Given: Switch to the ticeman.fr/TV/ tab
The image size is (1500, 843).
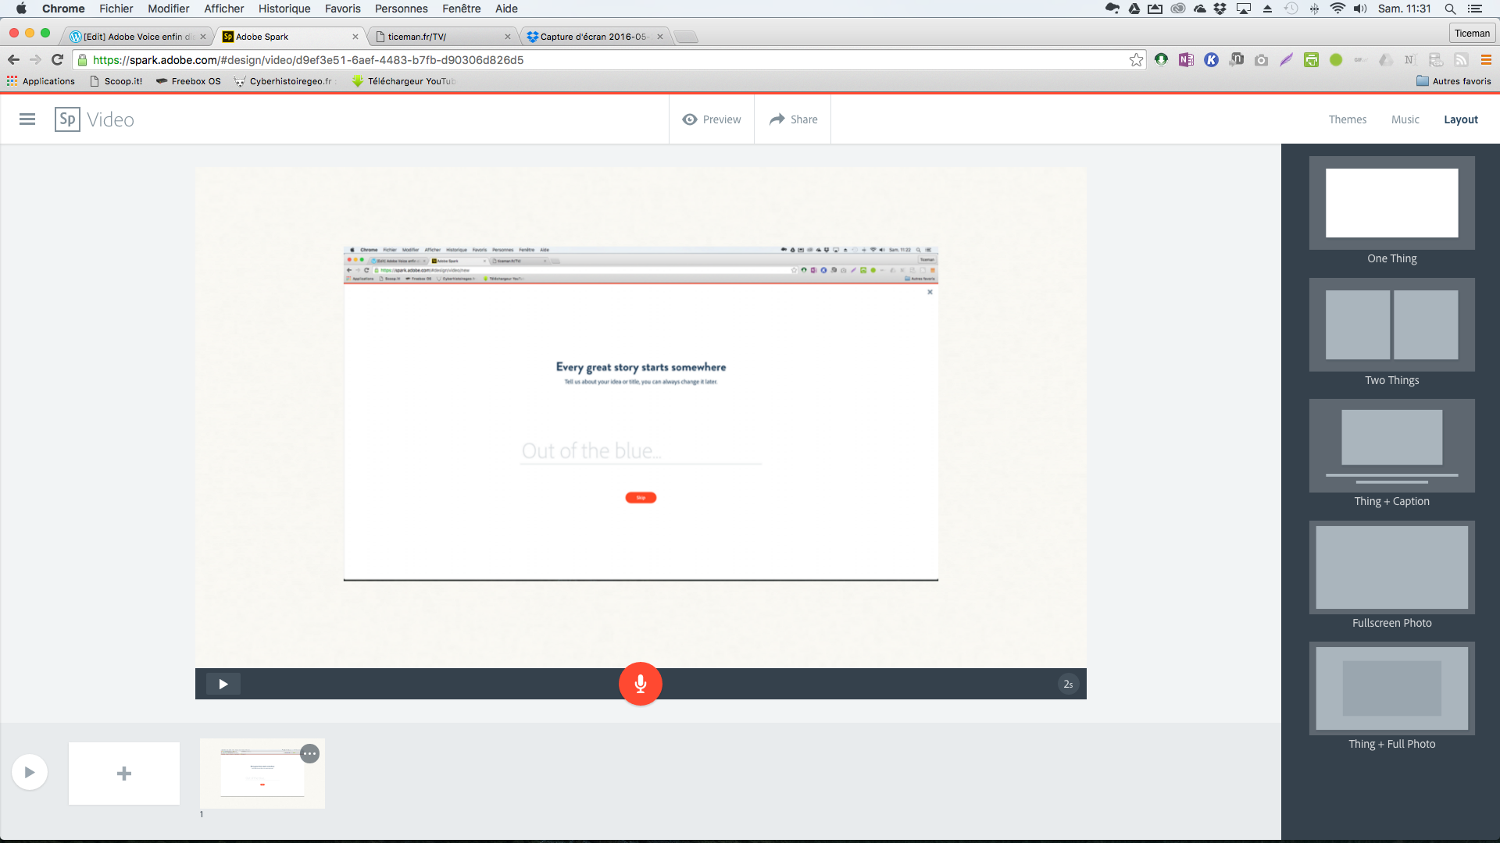Looking at the screenshot, I should [442, 37].
